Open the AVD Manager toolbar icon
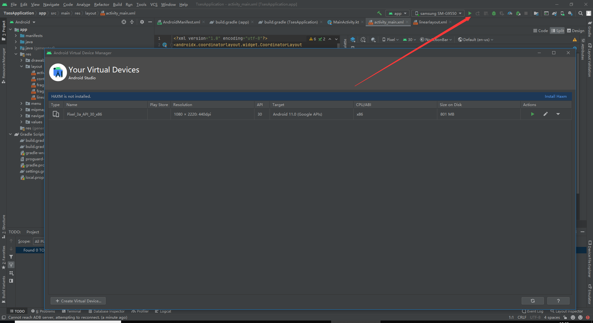Screen dimensions: 593x323 (562, 13)
